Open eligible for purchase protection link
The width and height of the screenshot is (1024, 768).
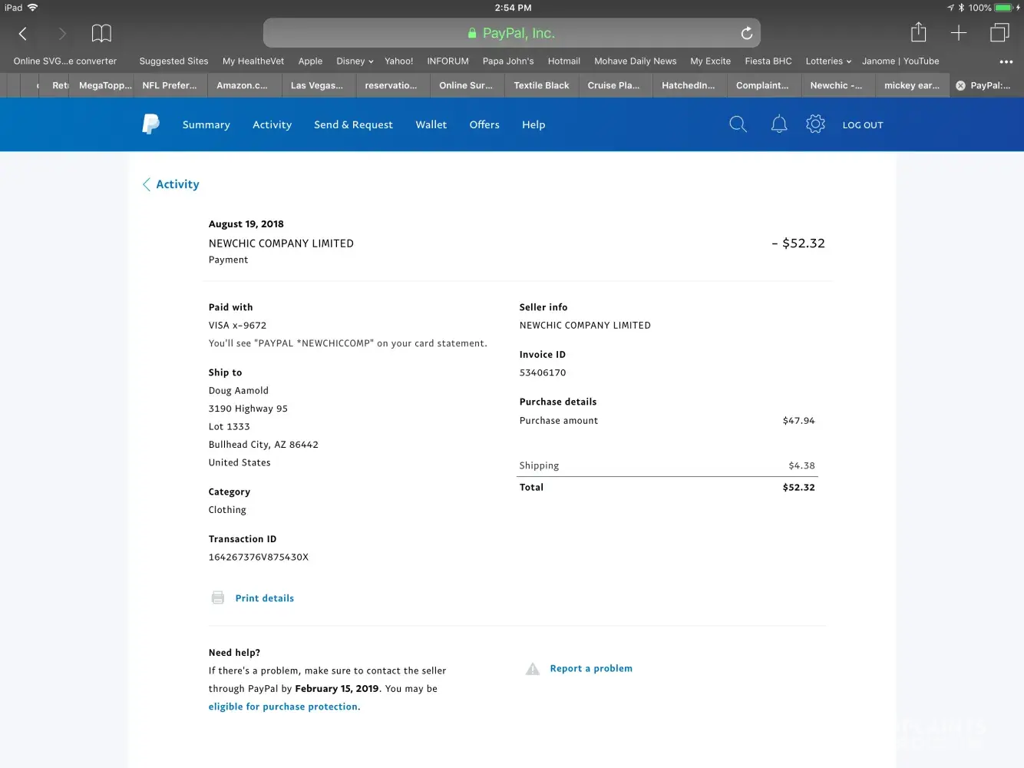tap(283, 707)
